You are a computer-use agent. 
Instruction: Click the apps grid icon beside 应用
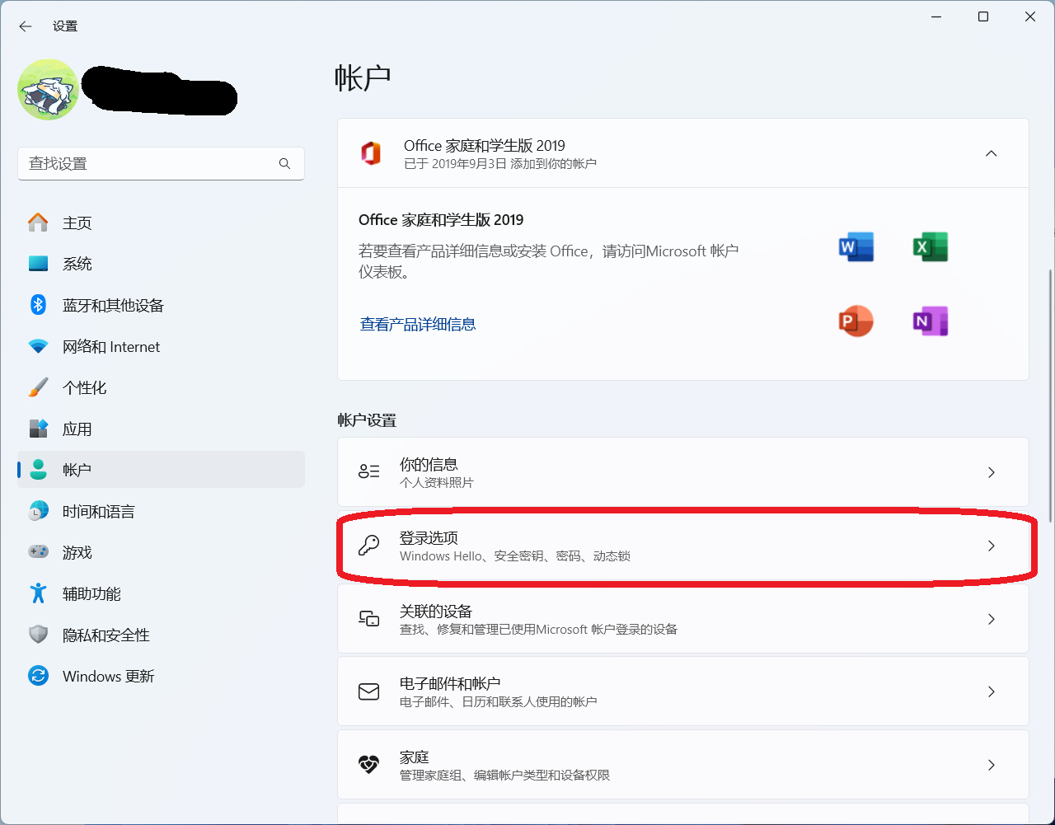pyautogui.click(x=38, y=429)
